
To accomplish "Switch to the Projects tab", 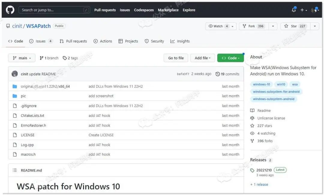I will click(x=128, y=41).
